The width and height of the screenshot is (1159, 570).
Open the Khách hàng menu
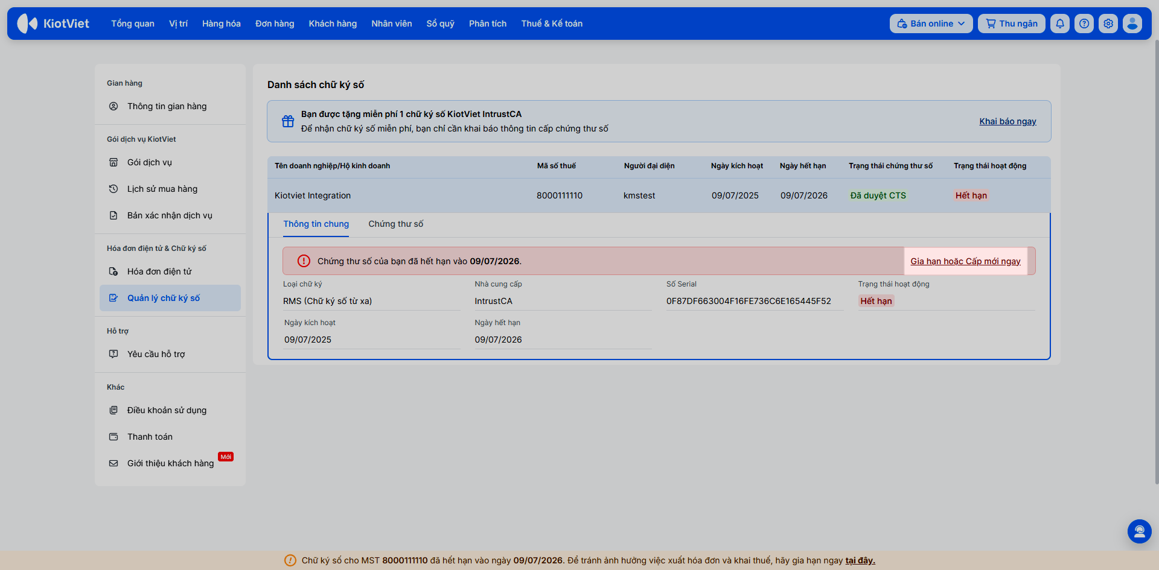pyautogui.click(x=333, y=24)
